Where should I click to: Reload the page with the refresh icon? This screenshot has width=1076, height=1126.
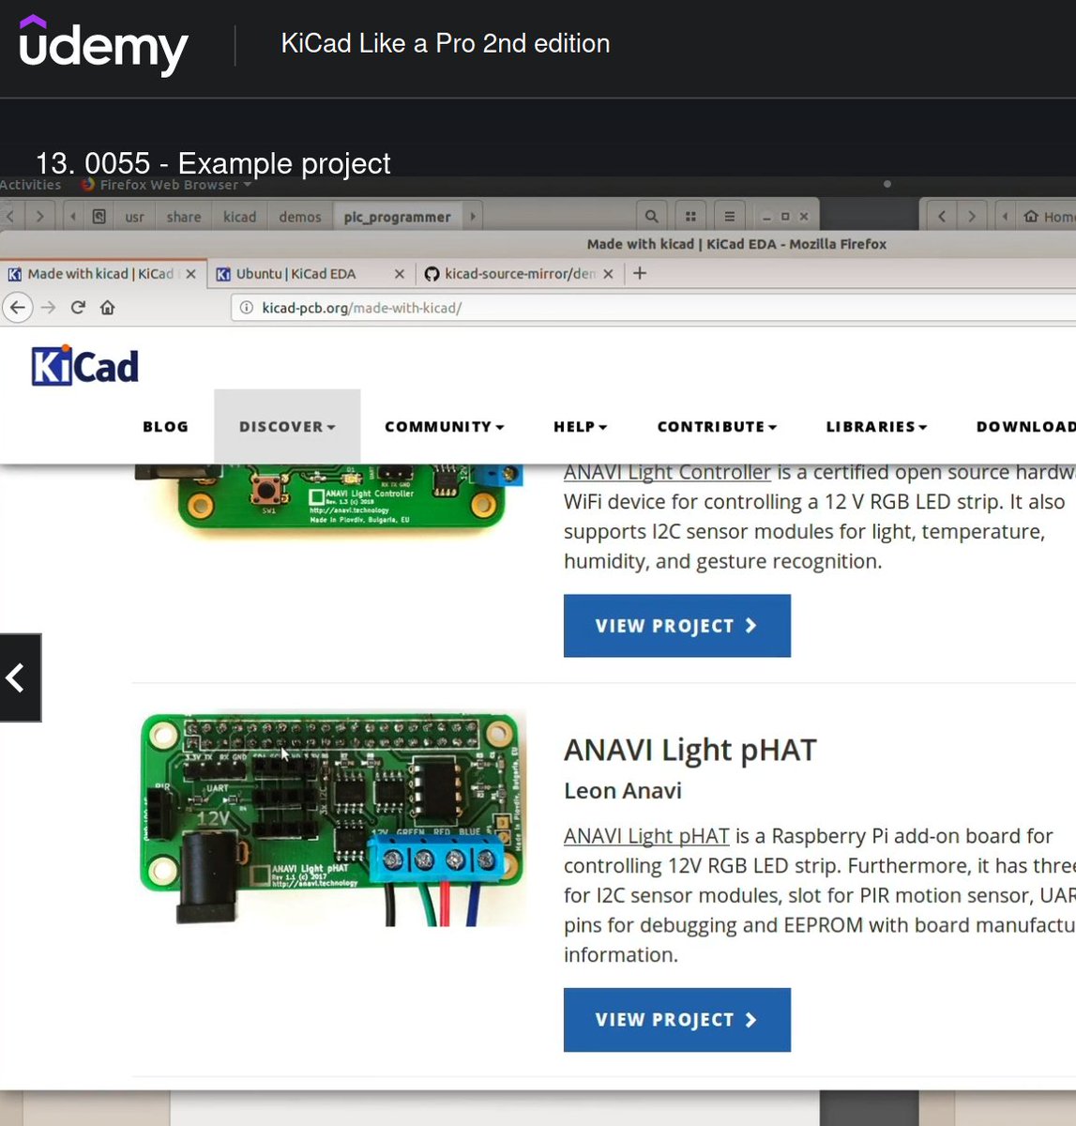point(78,307)
